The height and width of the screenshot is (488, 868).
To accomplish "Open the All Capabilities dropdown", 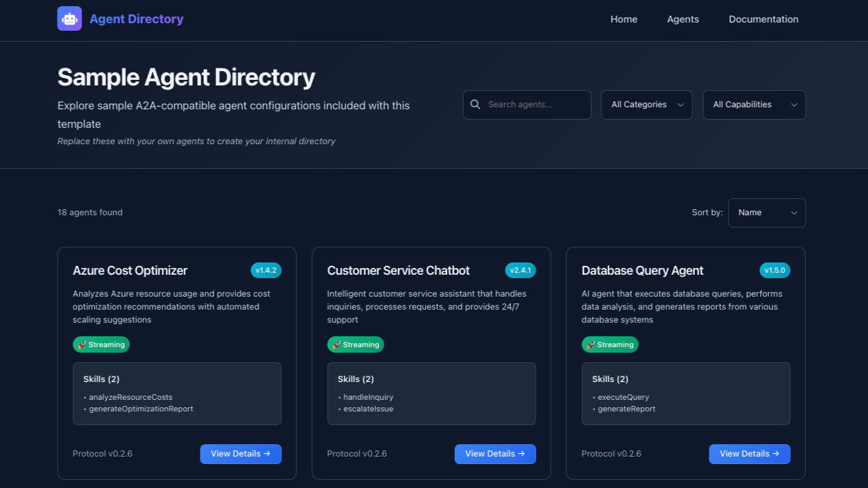I will pos(754,105).
